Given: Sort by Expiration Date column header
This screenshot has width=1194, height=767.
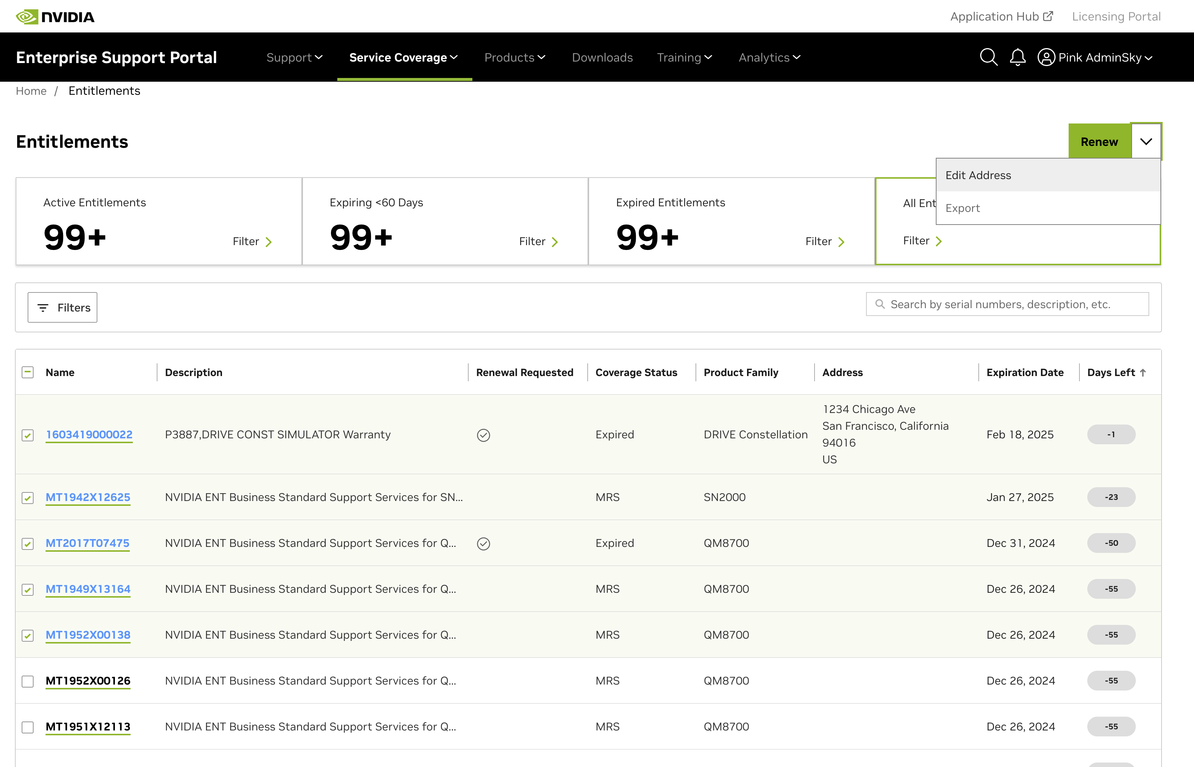Looking at the screenshot, I should 1025,373.
